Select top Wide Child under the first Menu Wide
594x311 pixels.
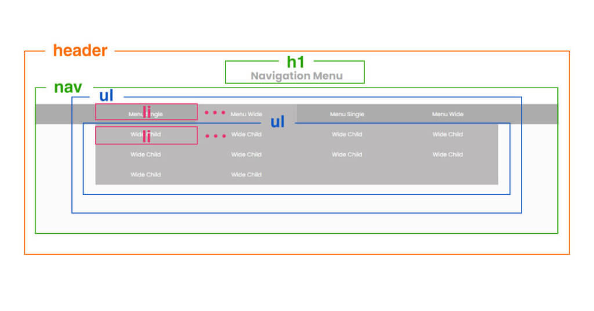[x=247, y=135]
